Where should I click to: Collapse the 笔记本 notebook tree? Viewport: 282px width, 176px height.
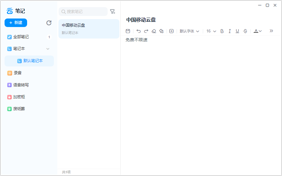[48, 49]
